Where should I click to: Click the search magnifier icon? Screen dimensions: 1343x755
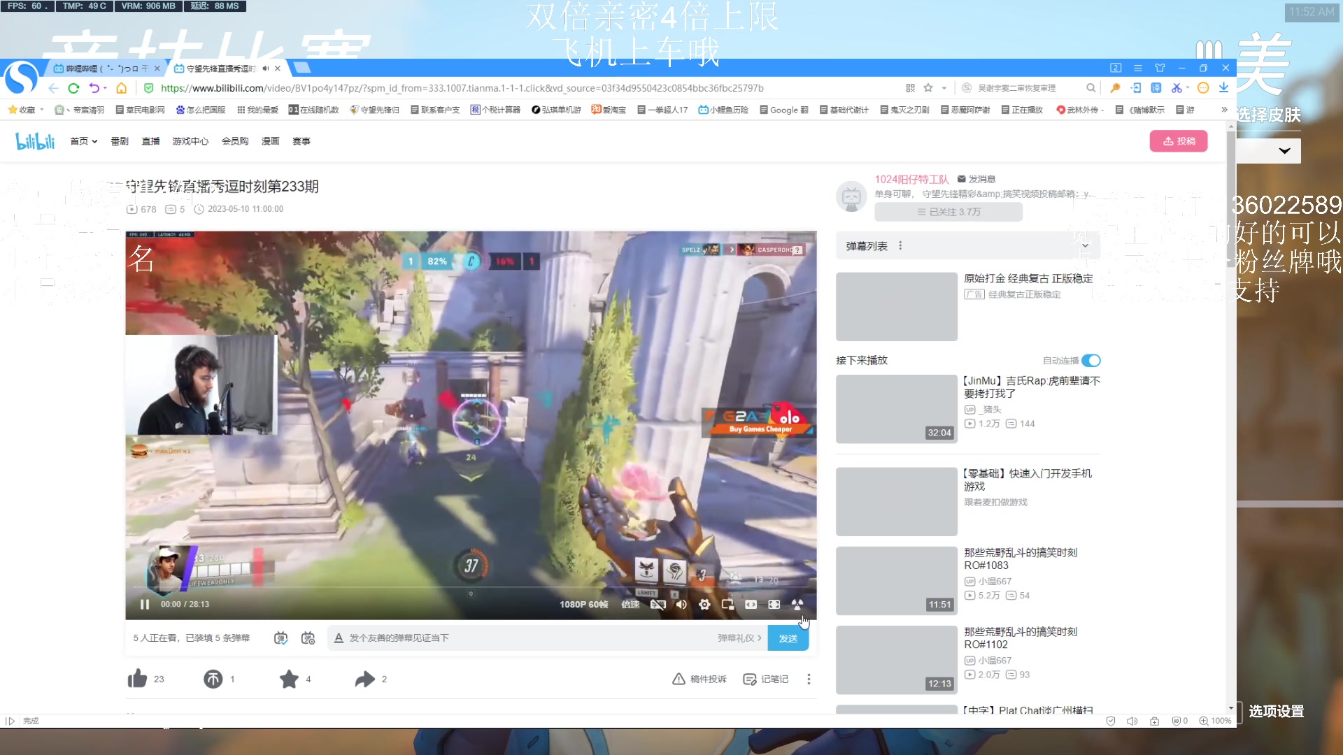pos(1090,88)
